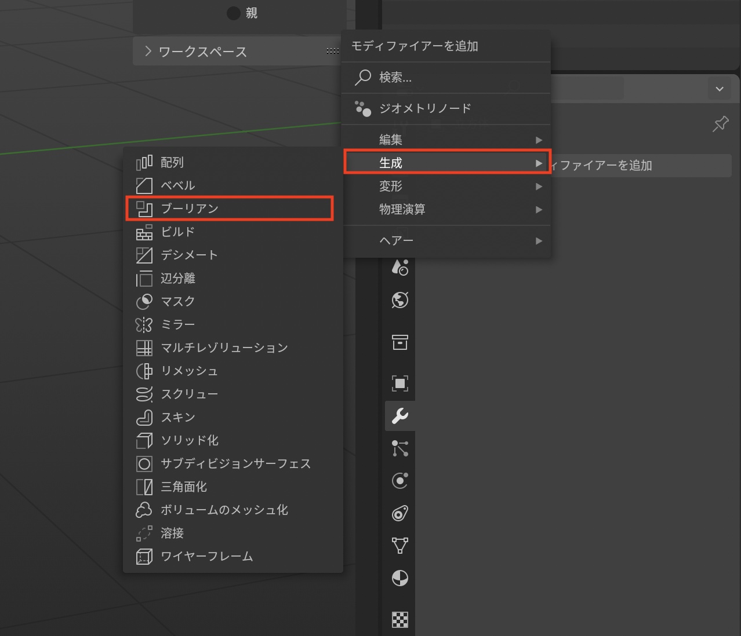Choose the ミラー modifier
Viewport: 741px width, 636px height.
coord(177,324)
